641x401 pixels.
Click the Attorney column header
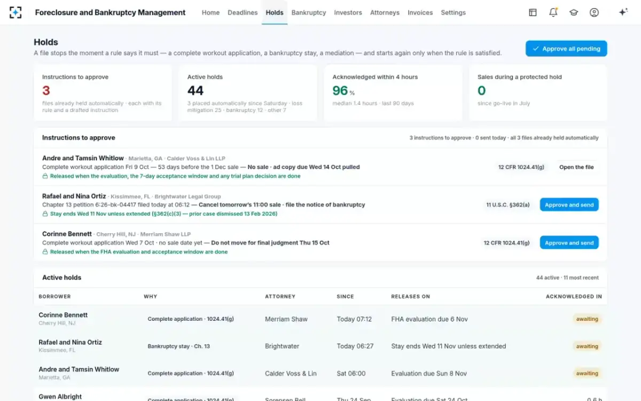(280, 296)
